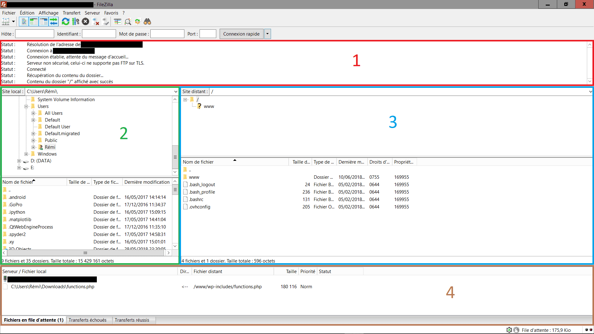
Task: Expand the Rémi folder node
Action: coord(33,147)
